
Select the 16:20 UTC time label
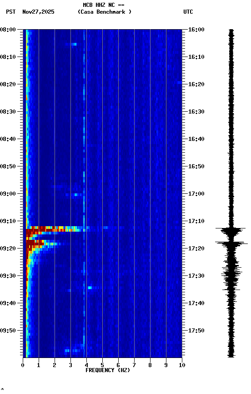(x=196, y=84)
